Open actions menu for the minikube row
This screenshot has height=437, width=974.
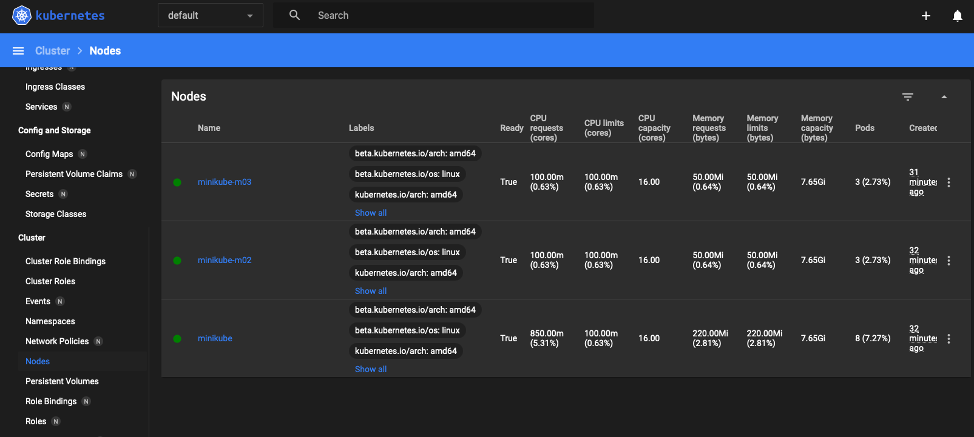949,338
